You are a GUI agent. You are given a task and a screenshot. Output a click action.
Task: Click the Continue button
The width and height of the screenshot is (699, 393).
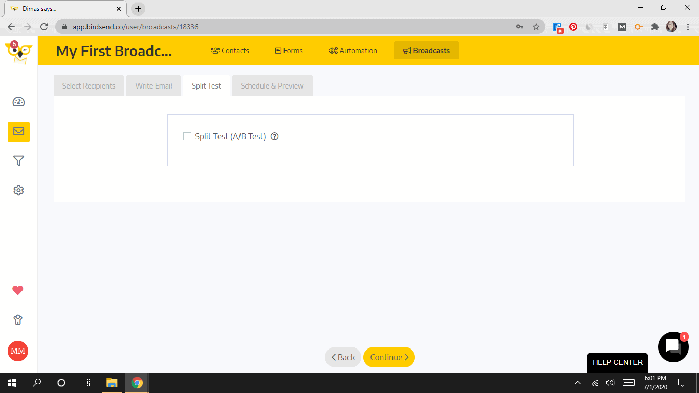click(389, 357)
